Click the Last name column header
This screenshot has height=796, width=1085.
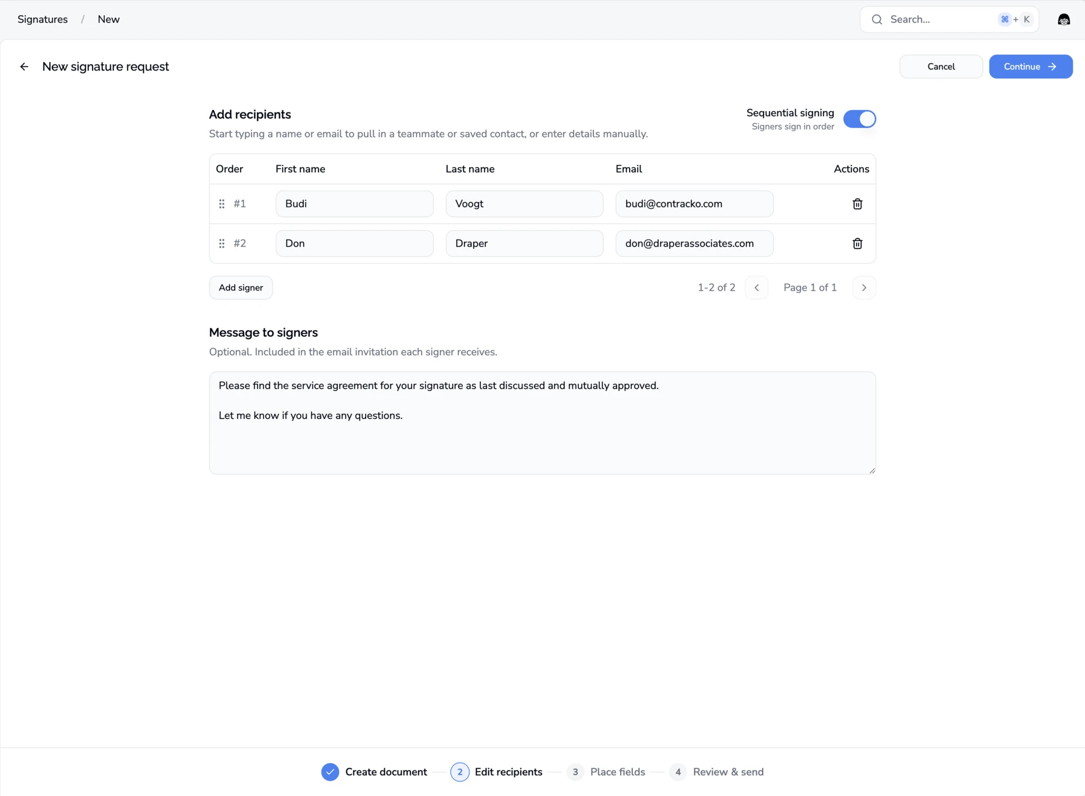pos(470,169)
